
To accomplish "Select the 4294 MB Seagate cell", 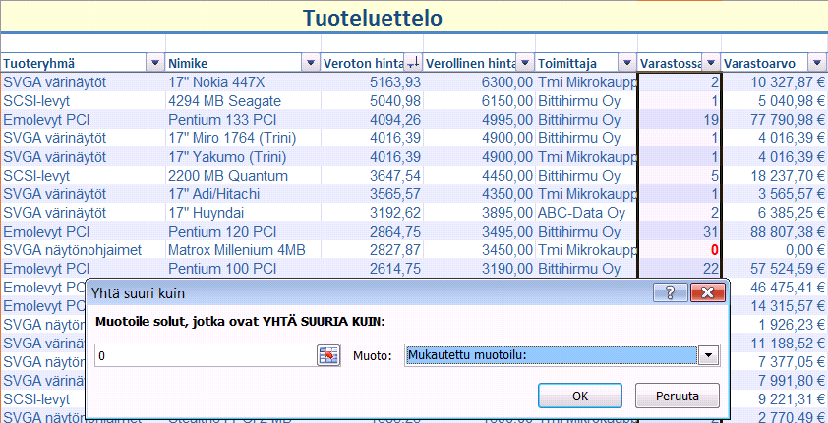I will pyautogui.click(x=243, y=101).
